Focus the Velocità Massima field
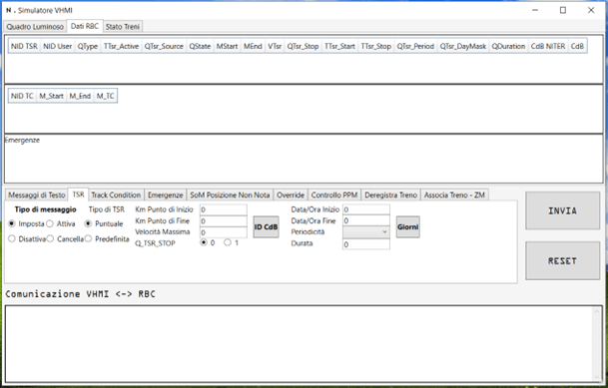 [x=224, y=232]
